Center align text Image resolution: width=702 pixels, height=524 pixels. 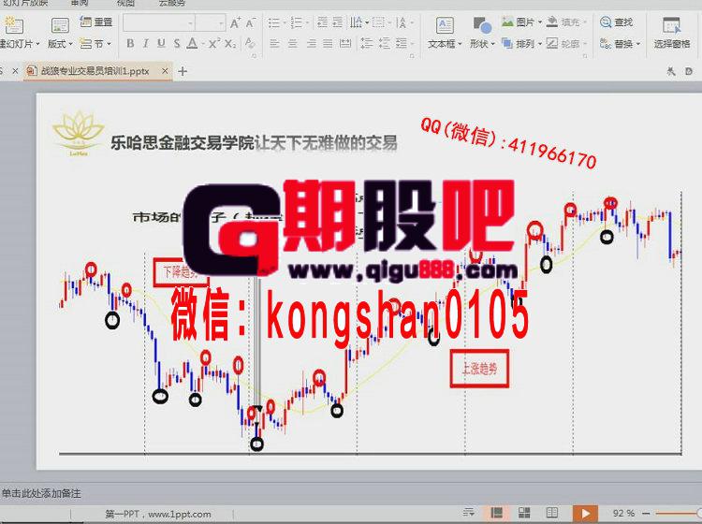tap(292, 43)
